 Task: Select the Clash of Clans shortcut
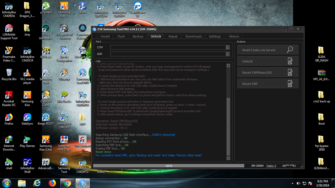coord(46,99)
